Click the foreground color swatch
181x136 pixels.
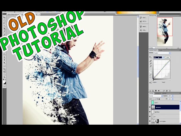click(x=4, y=82)
